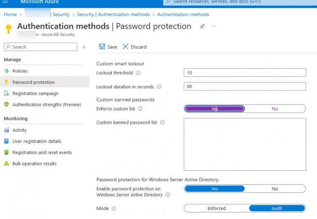Open the ellipsis more options menu

click(x=213, y=26)
